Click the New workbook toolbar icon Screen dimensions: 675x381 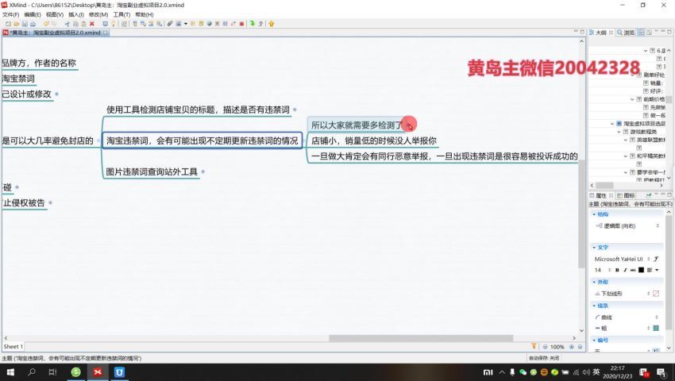point(8,24)
